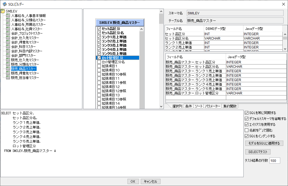
Task: Click the VARCHAR cell of セット品区分名 DBMS type
Action: (223, 38)
